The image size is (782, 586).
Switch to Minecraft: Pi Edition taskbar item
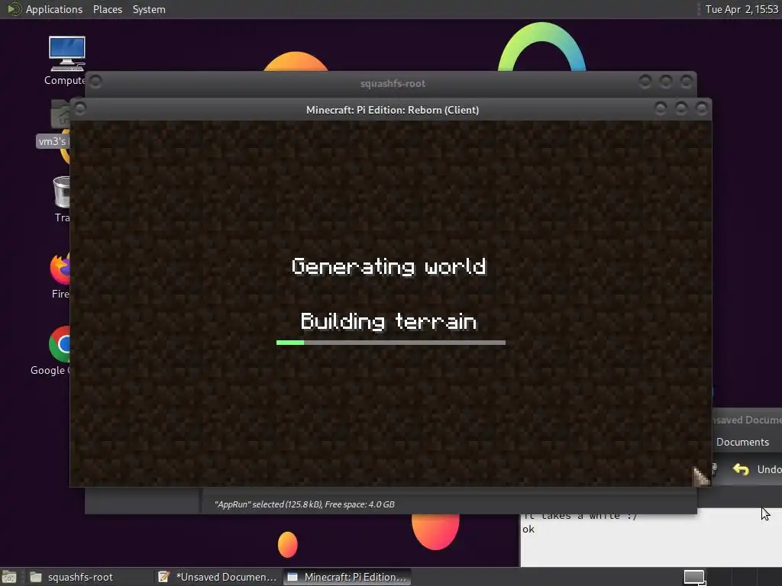pos(347,577)
